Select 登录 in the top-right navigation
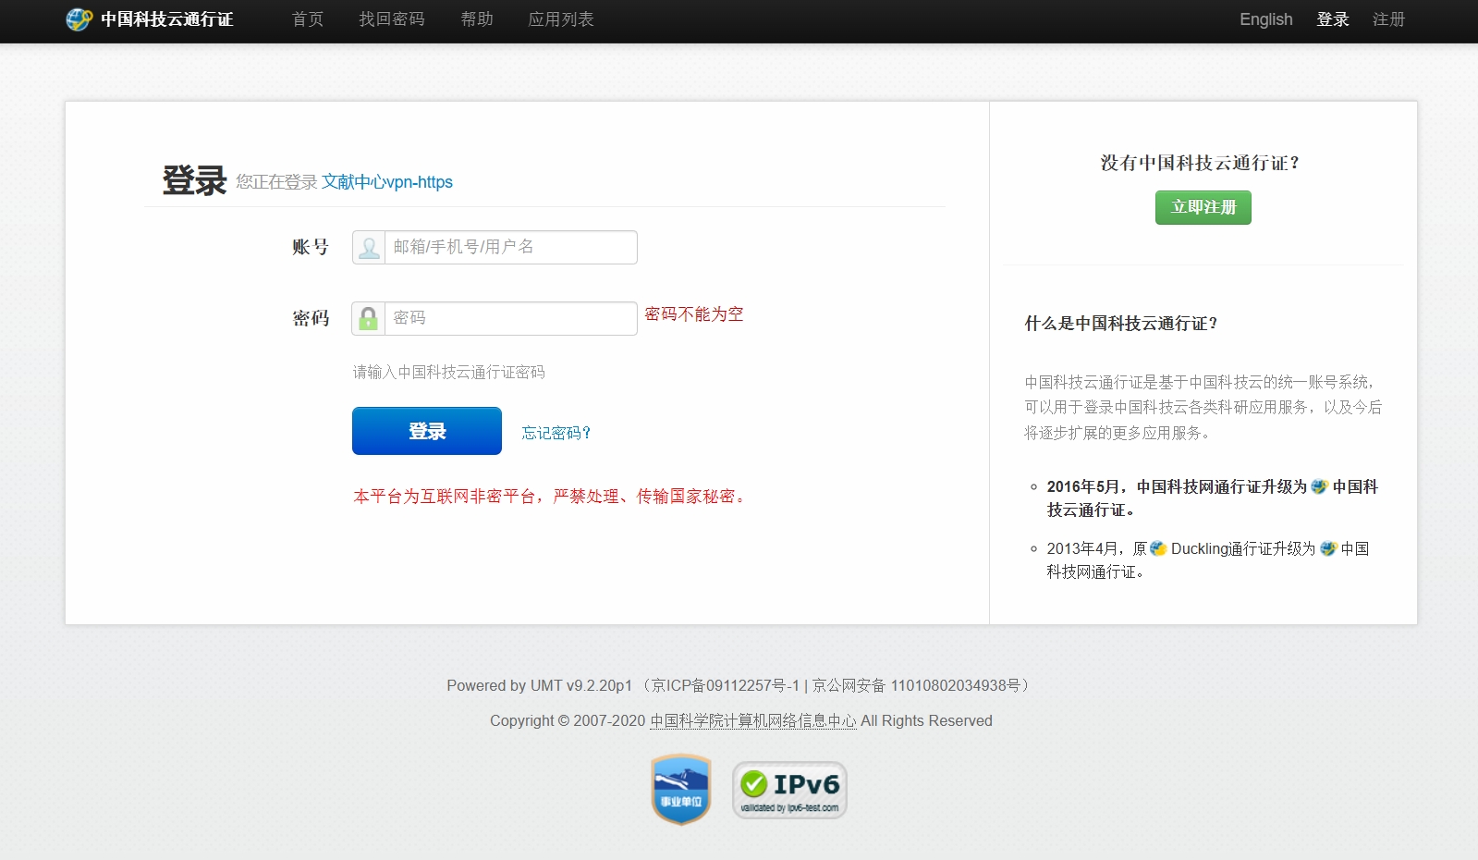Screen dimensions: 1478x860 tap(1333, 19)
